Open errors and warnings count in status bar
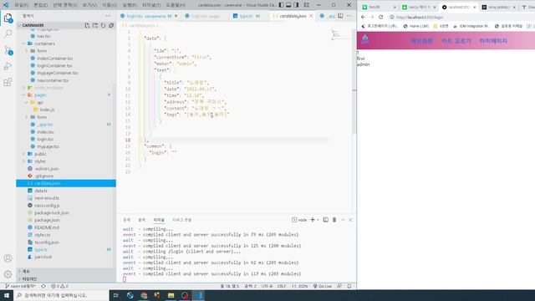Screen dimensions: 535x301 tap(59, 286)
